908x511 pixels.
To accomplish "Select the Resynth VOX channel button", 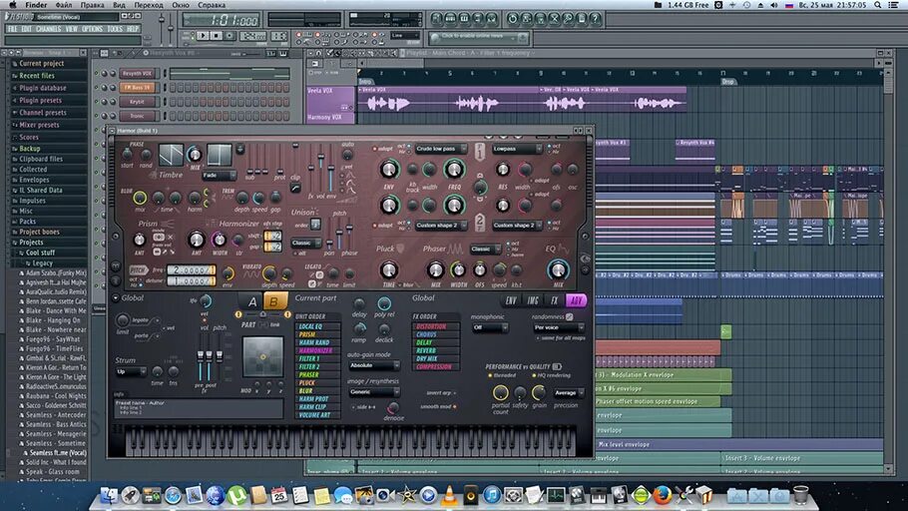I will [138, 74].
